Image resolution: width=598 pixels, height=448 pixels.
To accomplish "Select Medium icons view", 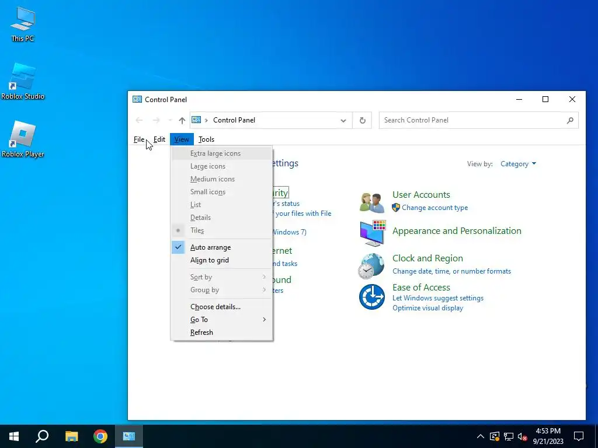I will 221,179.
